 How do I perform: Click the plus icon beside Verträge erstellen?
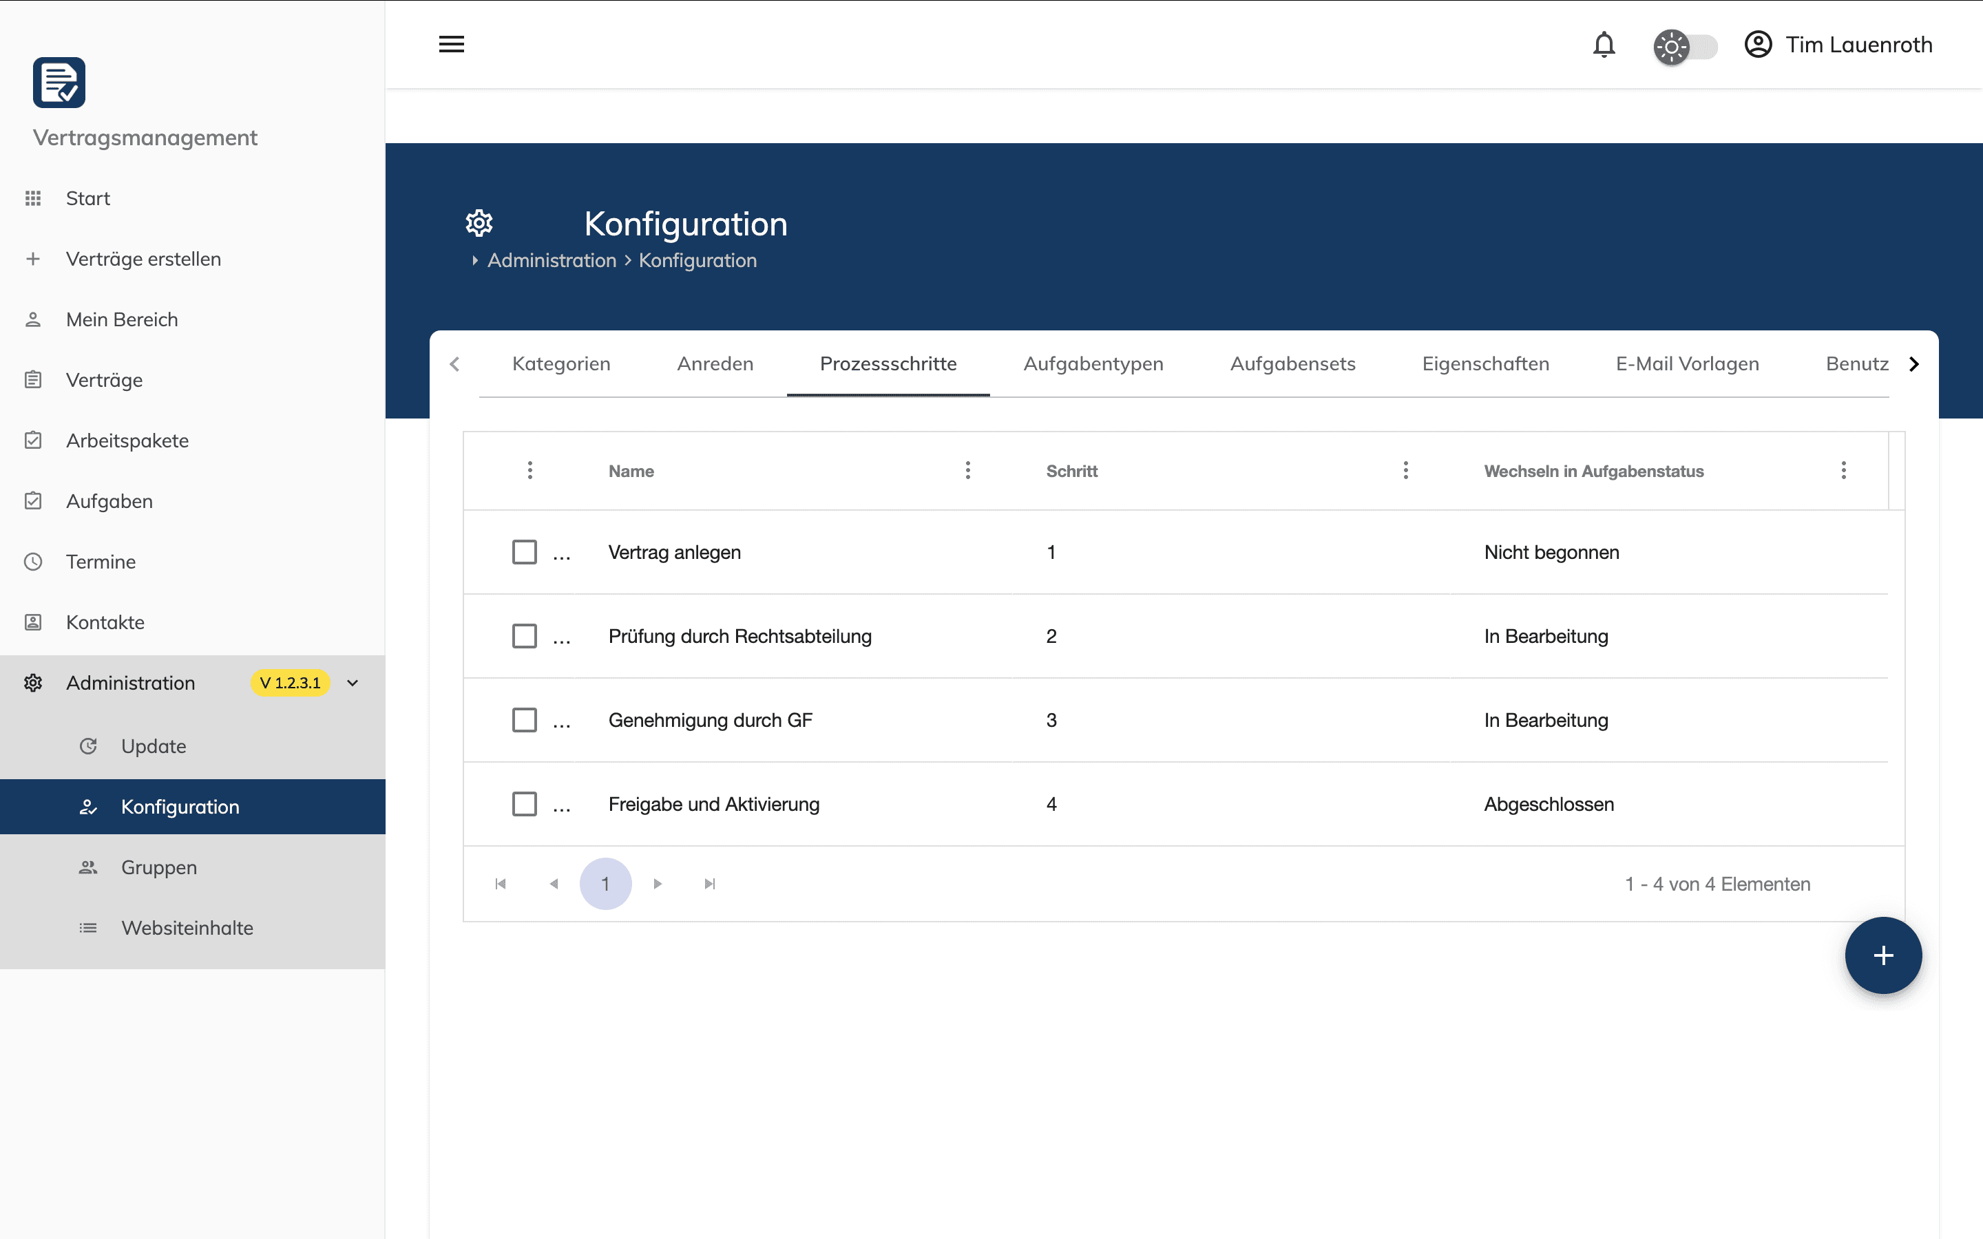33,259
